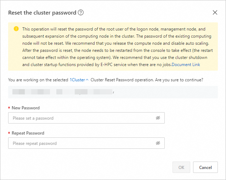The width and height of the screenshot is (226, 180).
Task: Toggle visibility eye in Repeat Password field
Action: tap(158, 143)
